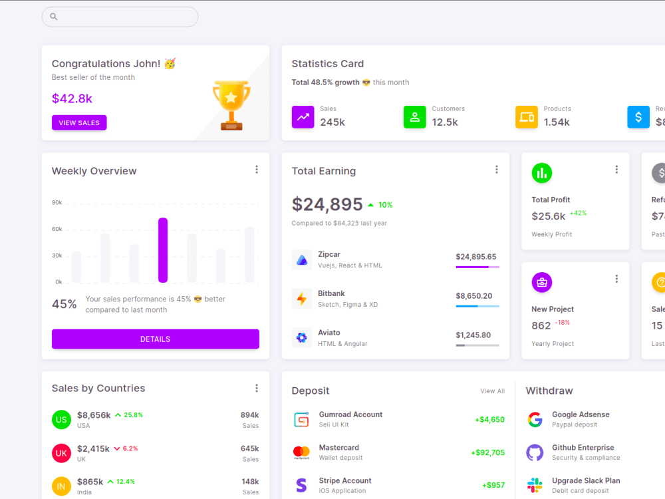This screenshot has height=499, width=665.
Task: Click the trophy image in Congratulations card
Action: pos(231,105)
